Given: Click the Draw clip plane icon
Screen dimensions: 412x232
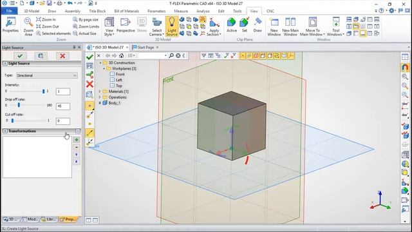Looking at the screenshot, I should click(x=257, y=25).
